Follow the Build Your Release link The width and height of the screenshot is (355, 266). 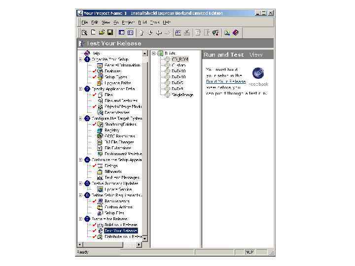pyautogui.click(x=226, y=81)
